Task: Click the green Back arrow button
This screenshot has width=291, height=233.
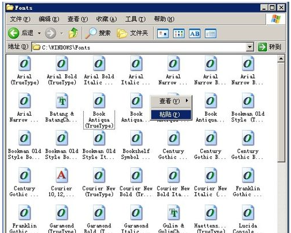Action: pos(14,33)
